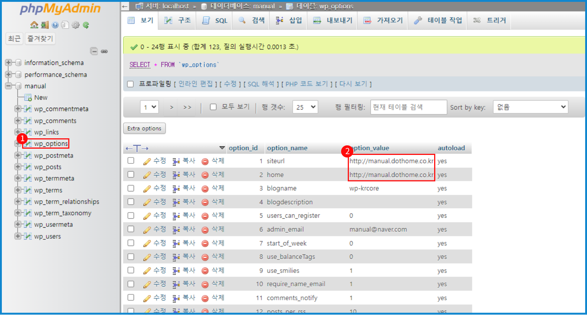Click the 인라인 편집 link
The image size is (587, 315).
pyautogui.click(x=196, y=84)
